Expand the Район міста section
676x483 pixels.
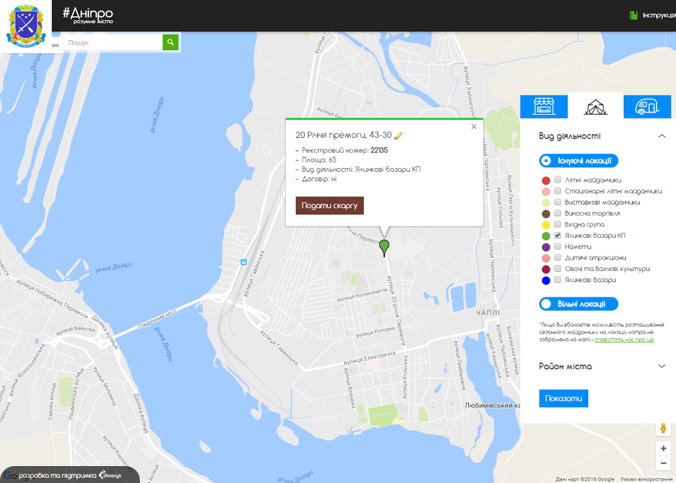(x=661, y=366)
